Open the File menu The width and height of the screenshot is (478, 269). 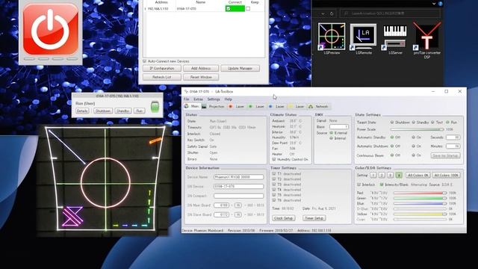[x=186, y=99]
